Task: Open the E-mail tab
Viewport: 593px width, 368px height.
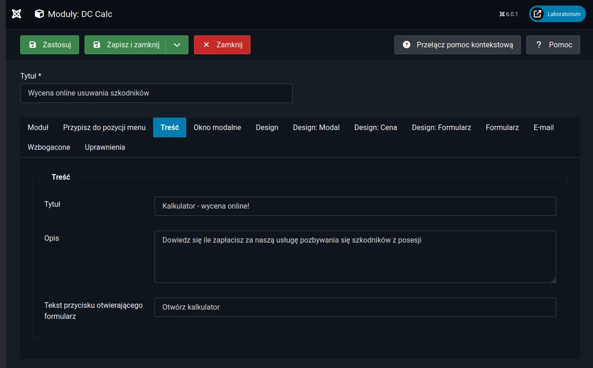Action: (543, 127)
